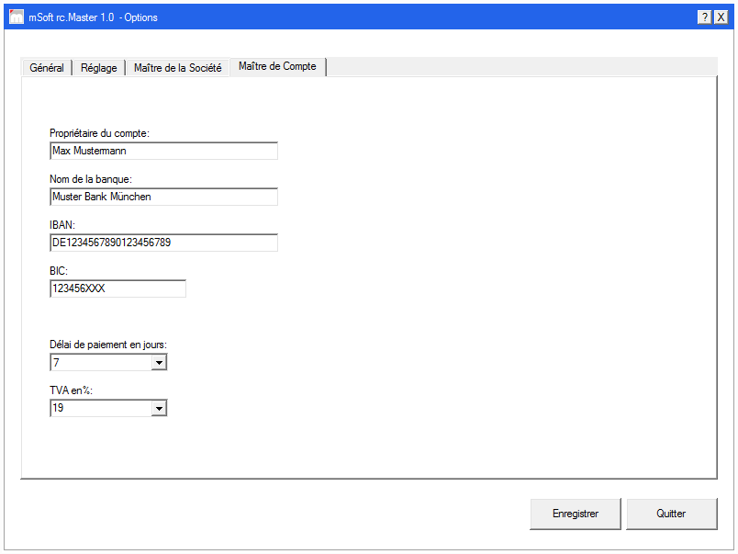Screen dimensions: 738x554
Task: Open the 'Délai de paiement en jours' dropdown
Action: click(159, 362)
